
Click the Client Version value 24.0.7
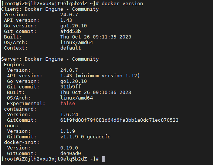pos(69,15)
